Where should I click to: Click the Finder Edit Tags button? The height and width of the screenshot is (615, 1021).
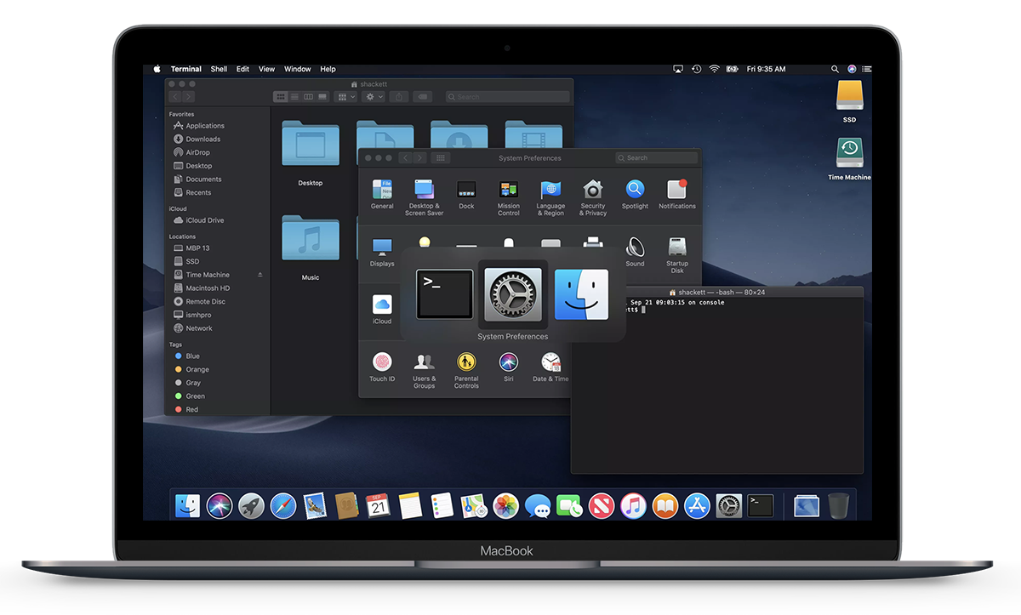click(x=423, y=97)
